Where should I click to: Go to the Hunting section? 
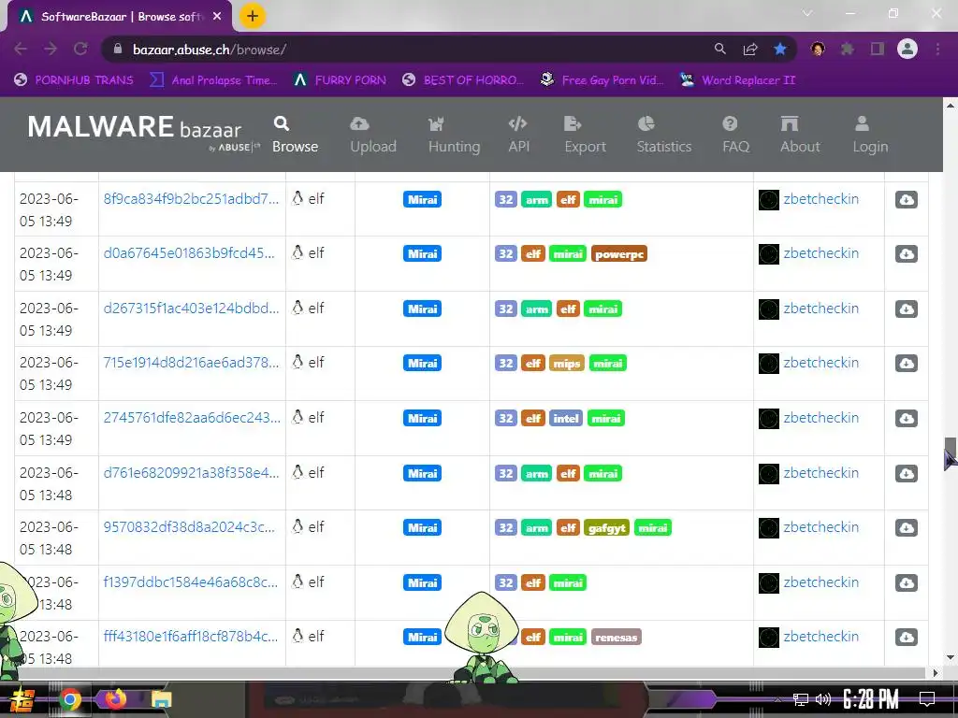[454, 135]
